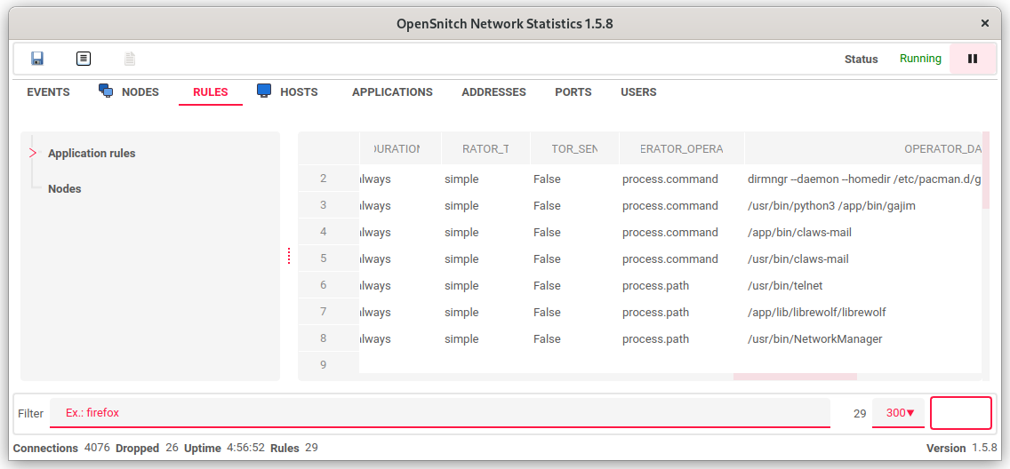Switch to the USERS tab
Viewport: 1010px width, 469px height.
click(638, 92)
